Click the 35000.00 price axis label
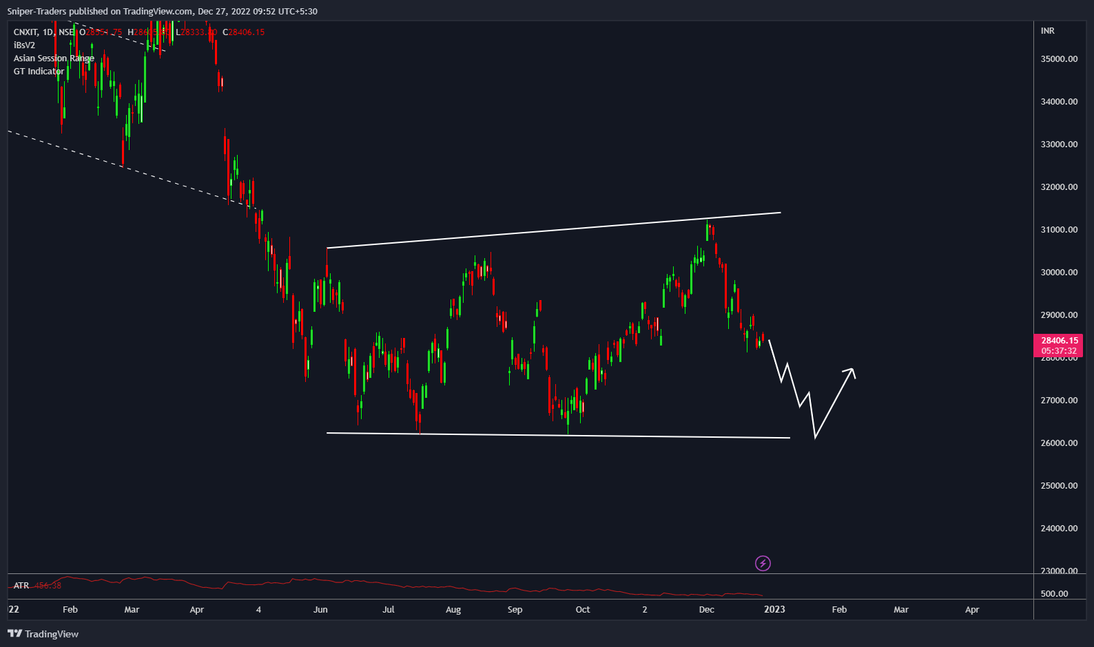The image size is (1094, 647). (x=1059, y=59)
